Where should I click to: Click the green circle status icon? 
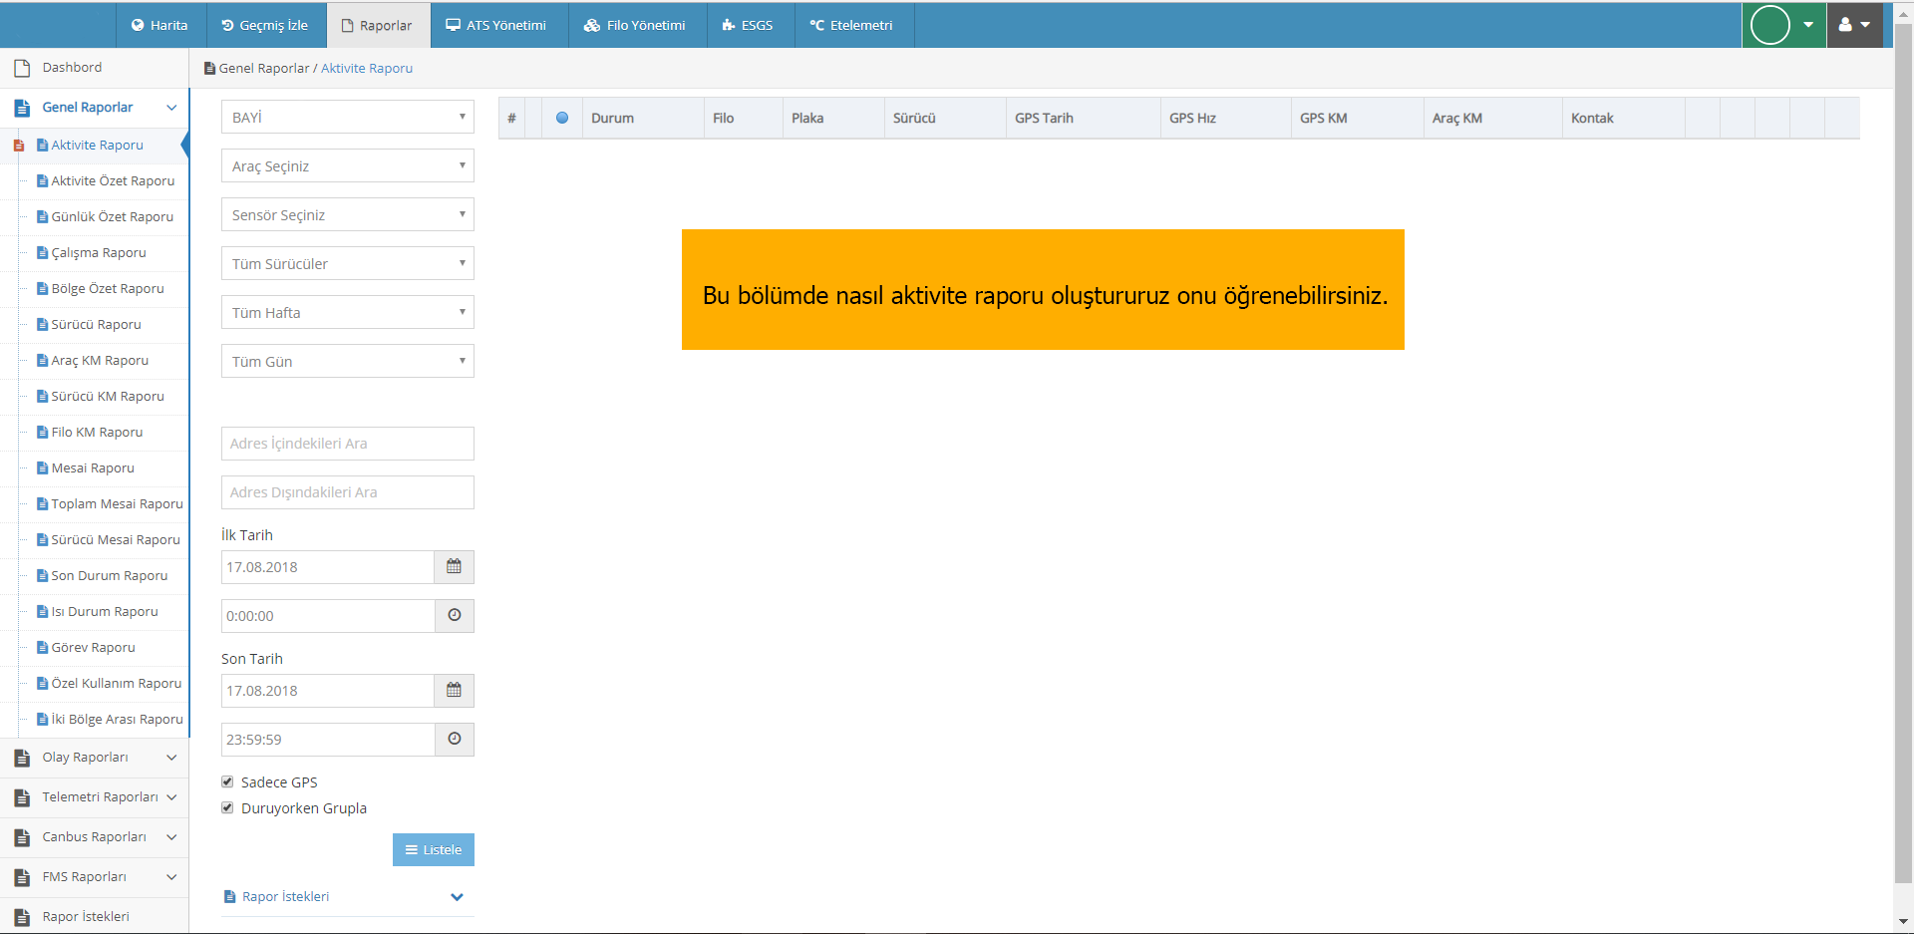pyautogui.click(x=1770, y=25)
